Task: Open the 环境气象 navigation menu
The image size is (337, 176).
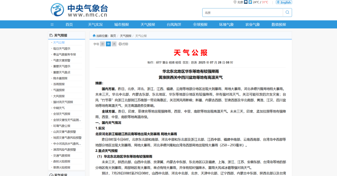Action: (x=226, y=24)
